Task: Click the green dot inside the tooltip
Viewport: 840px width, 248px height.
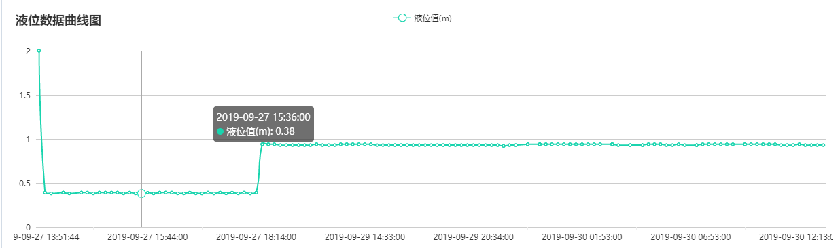Action: coord(220,131)
